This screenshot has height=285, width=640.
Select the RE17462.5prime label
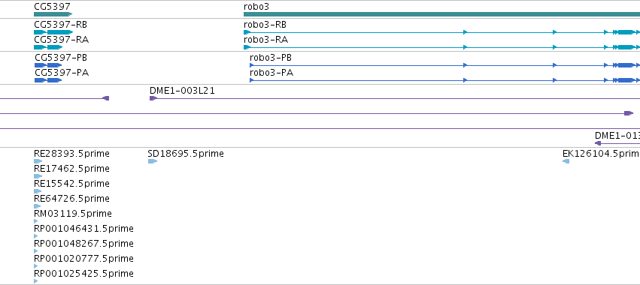tap(72, 169)
